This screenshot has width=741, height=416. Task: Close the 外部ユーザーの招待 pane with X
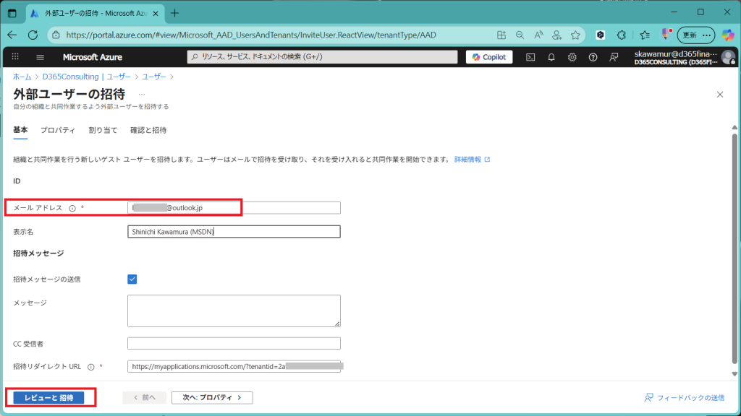719,95
